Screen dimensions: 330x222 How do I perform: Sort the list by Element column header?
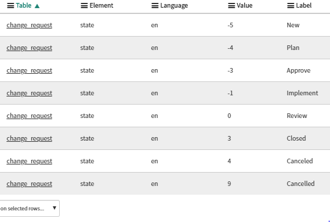tap(101, 5)
